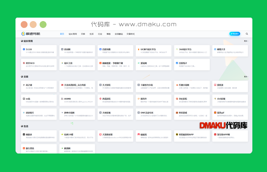
Task: Open the UC神马站长平台 card icon
Action: [138, 49]
